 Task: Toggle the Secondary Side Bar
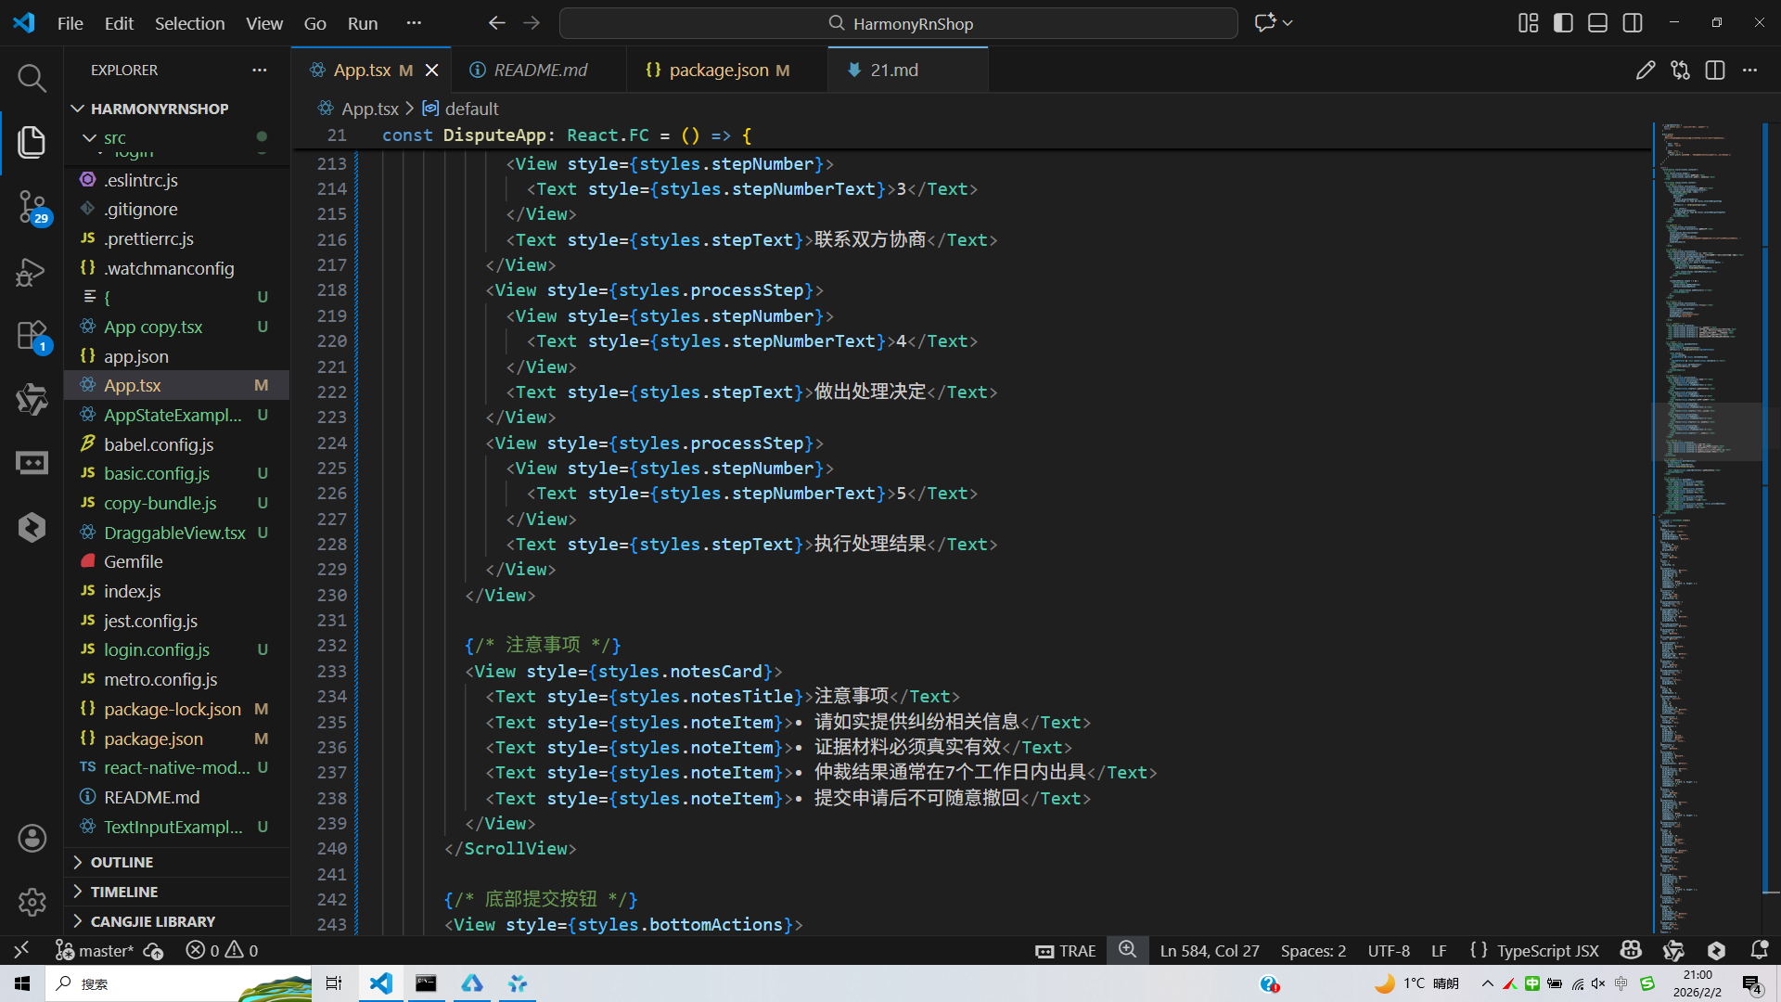(x=1633, y=23)
